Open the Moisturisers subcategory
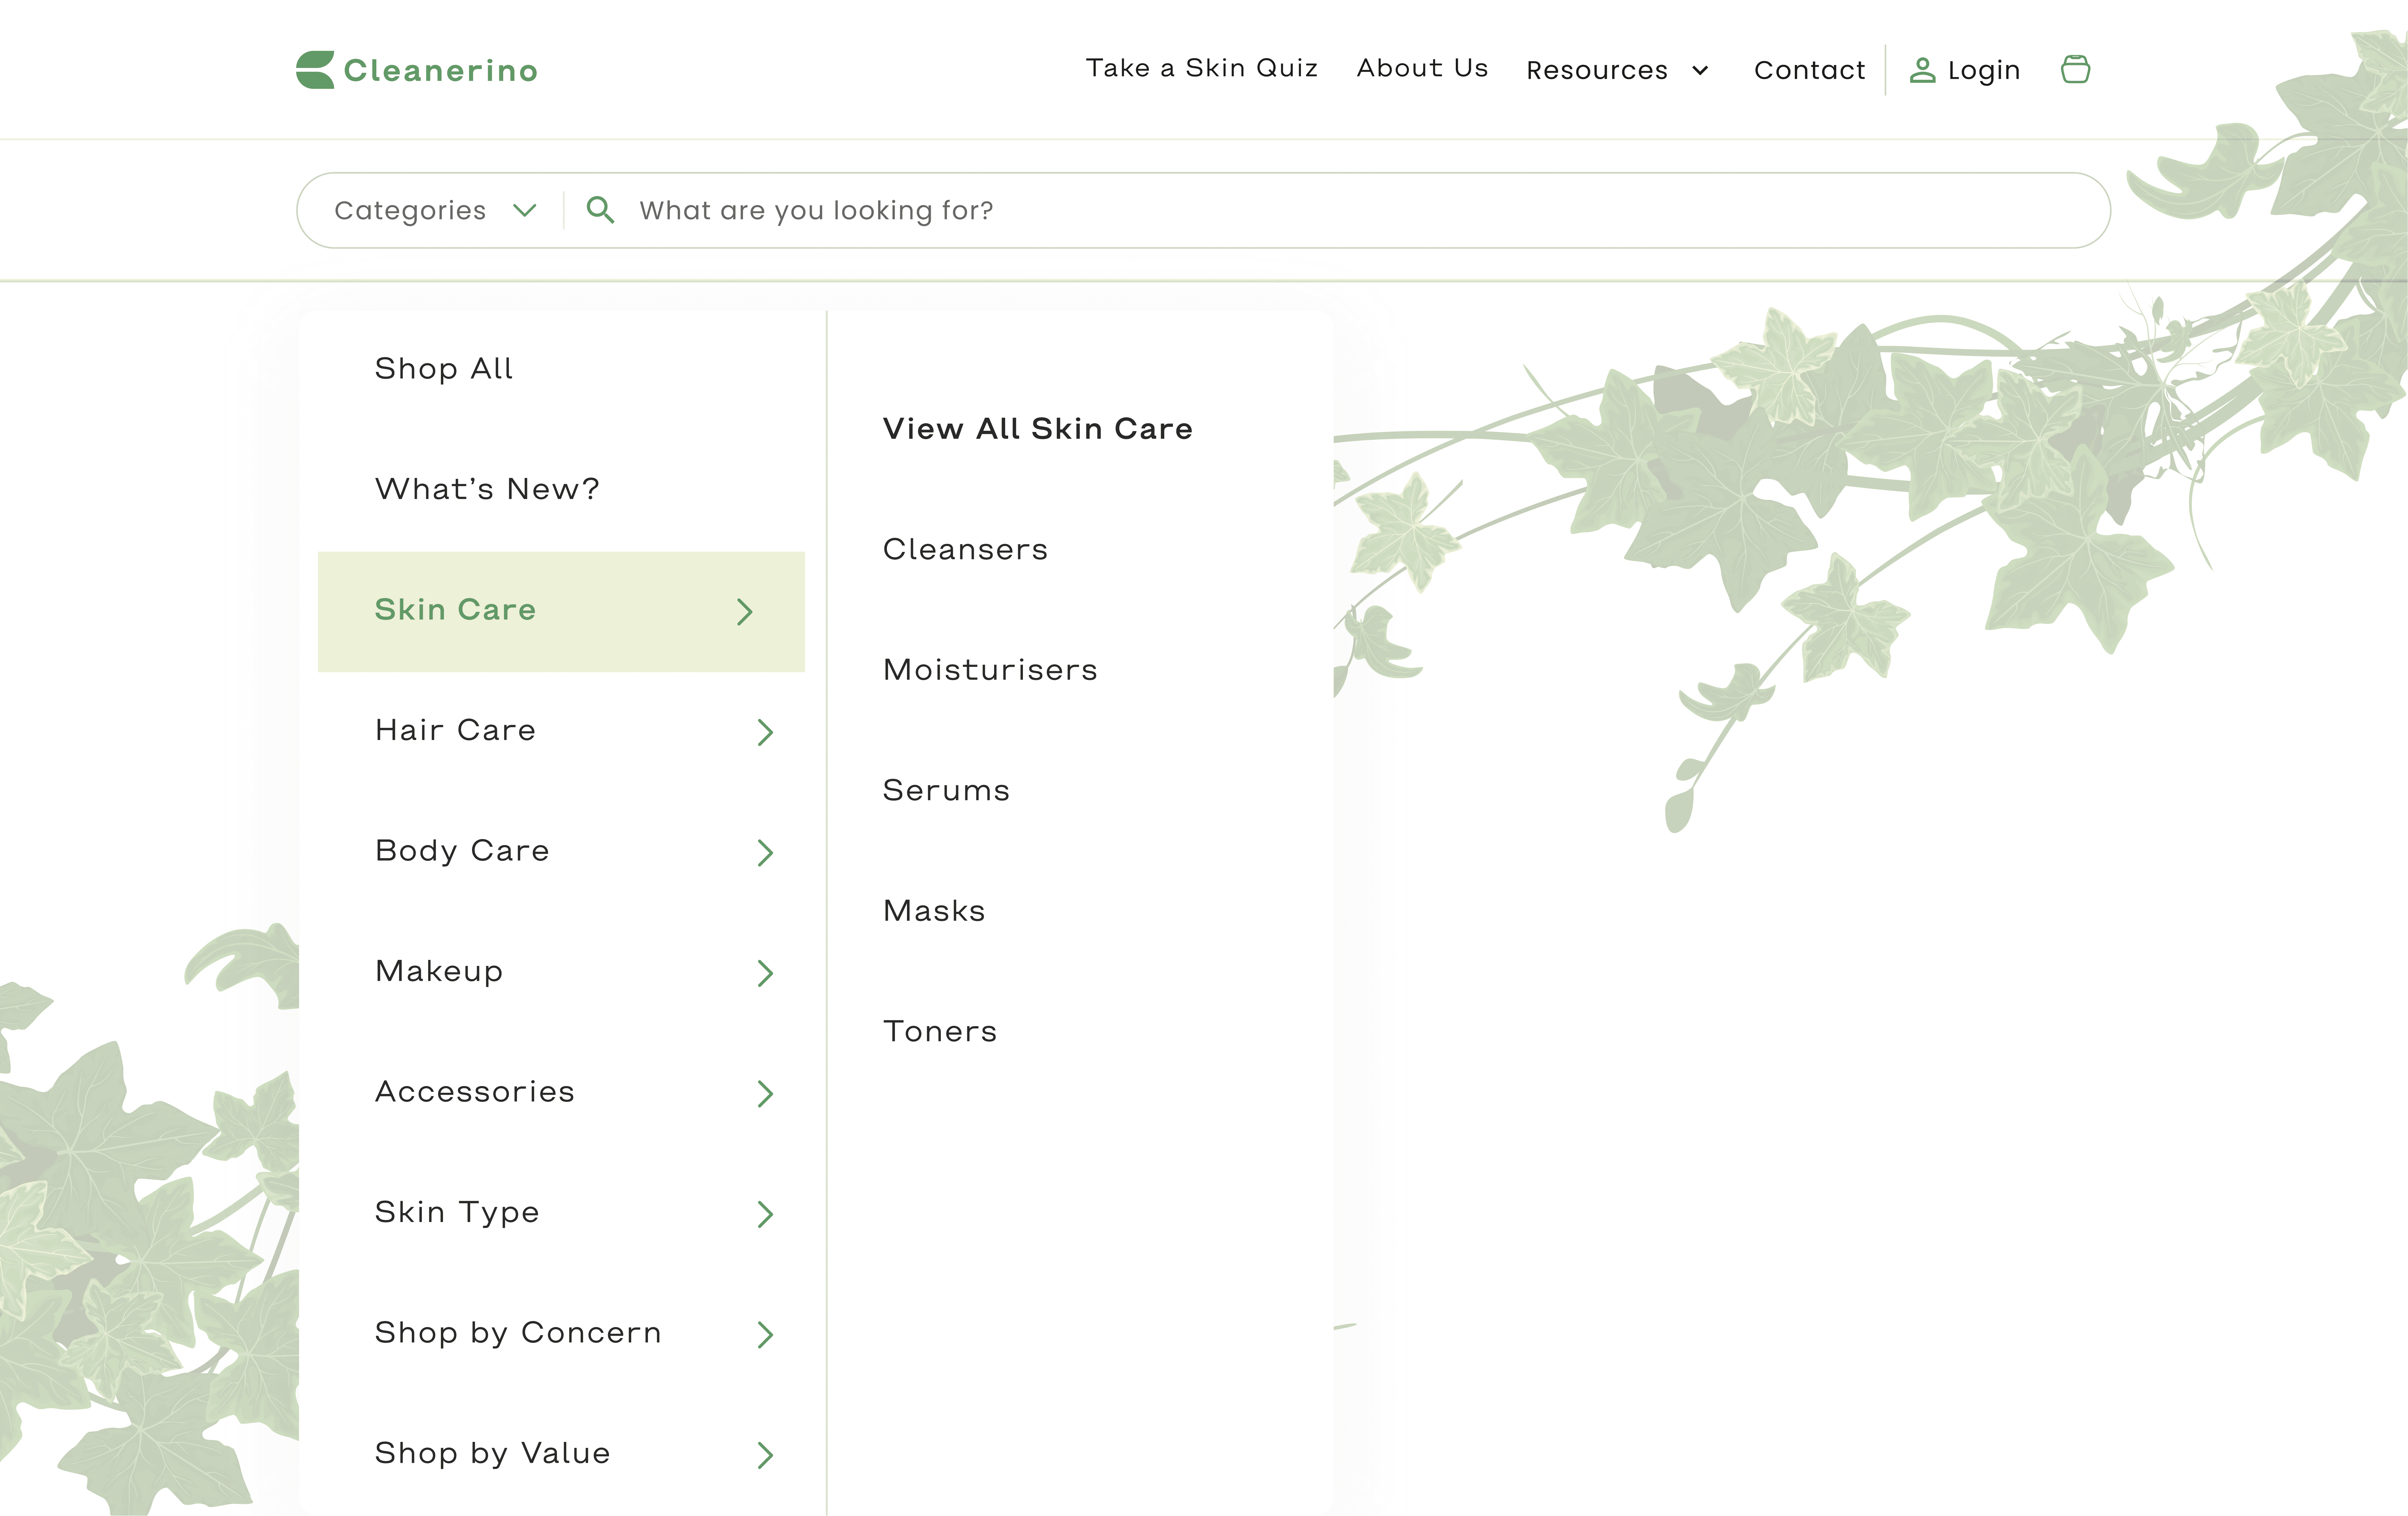 (990, 670)
